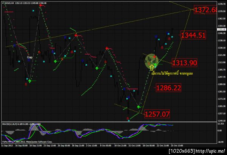The height and width of the screenshot is (155, 227).
Task: Click the 12.353 MACD scale value
Action: [x=221, y=124]
